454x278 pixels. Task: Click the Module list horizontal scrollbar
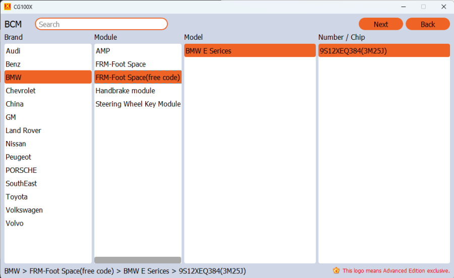point(137,260)
